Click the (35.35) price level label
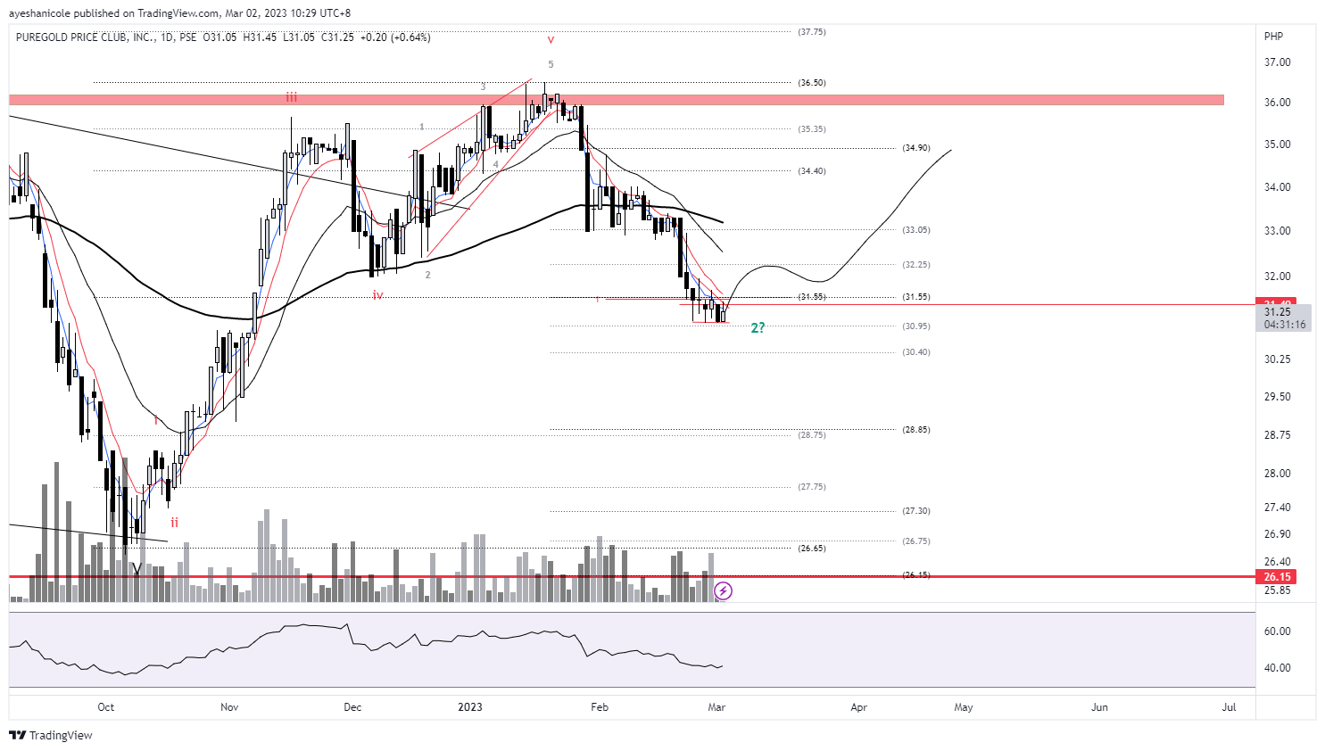Viewport: 1325px width, 751px height. (812, 129)
